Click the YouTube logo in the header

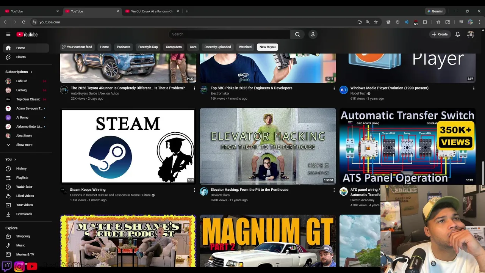point(27,35)
